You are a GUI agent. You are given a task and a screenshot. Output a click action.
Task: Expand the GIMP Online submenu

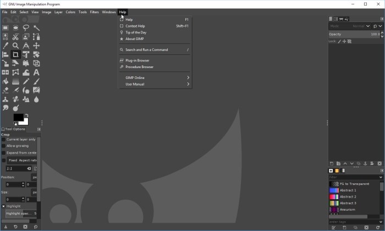point(155,78)
